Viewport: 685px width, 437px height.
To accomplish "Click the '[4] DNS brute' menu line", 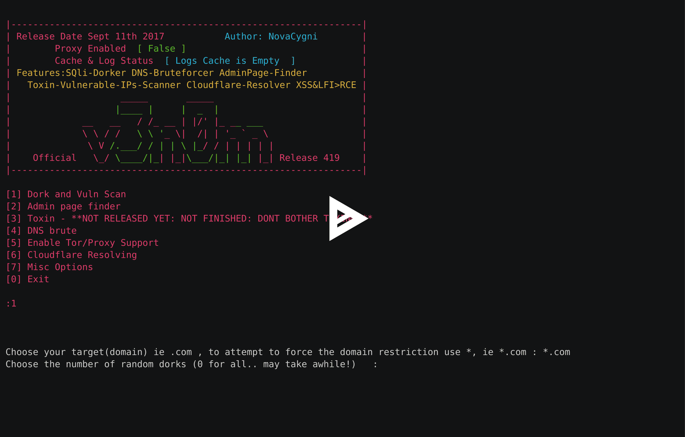I will pos(41,231).
